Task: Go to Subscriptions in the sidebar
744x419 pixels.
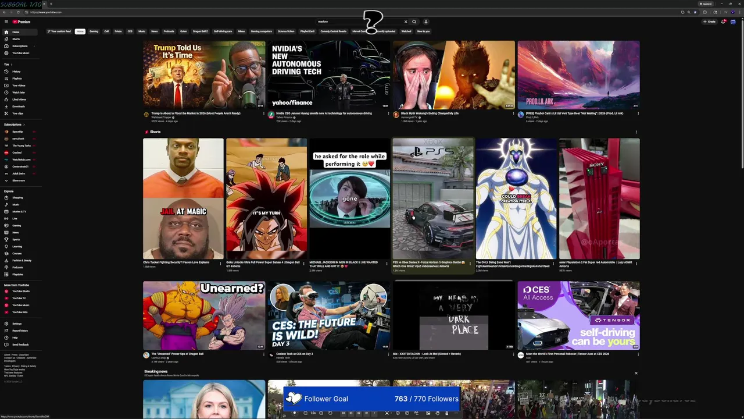Action: [x=20, y=46]
